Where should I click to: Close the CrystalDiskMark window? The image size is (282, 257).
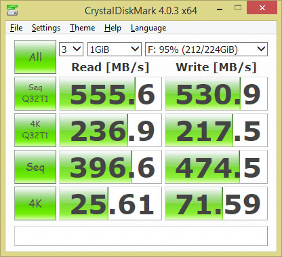tap(262, 7)
